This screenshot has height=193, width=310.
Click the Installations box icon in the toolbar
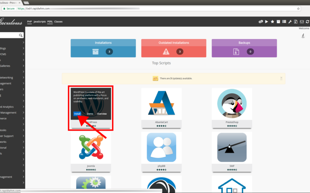coord(278,21)
